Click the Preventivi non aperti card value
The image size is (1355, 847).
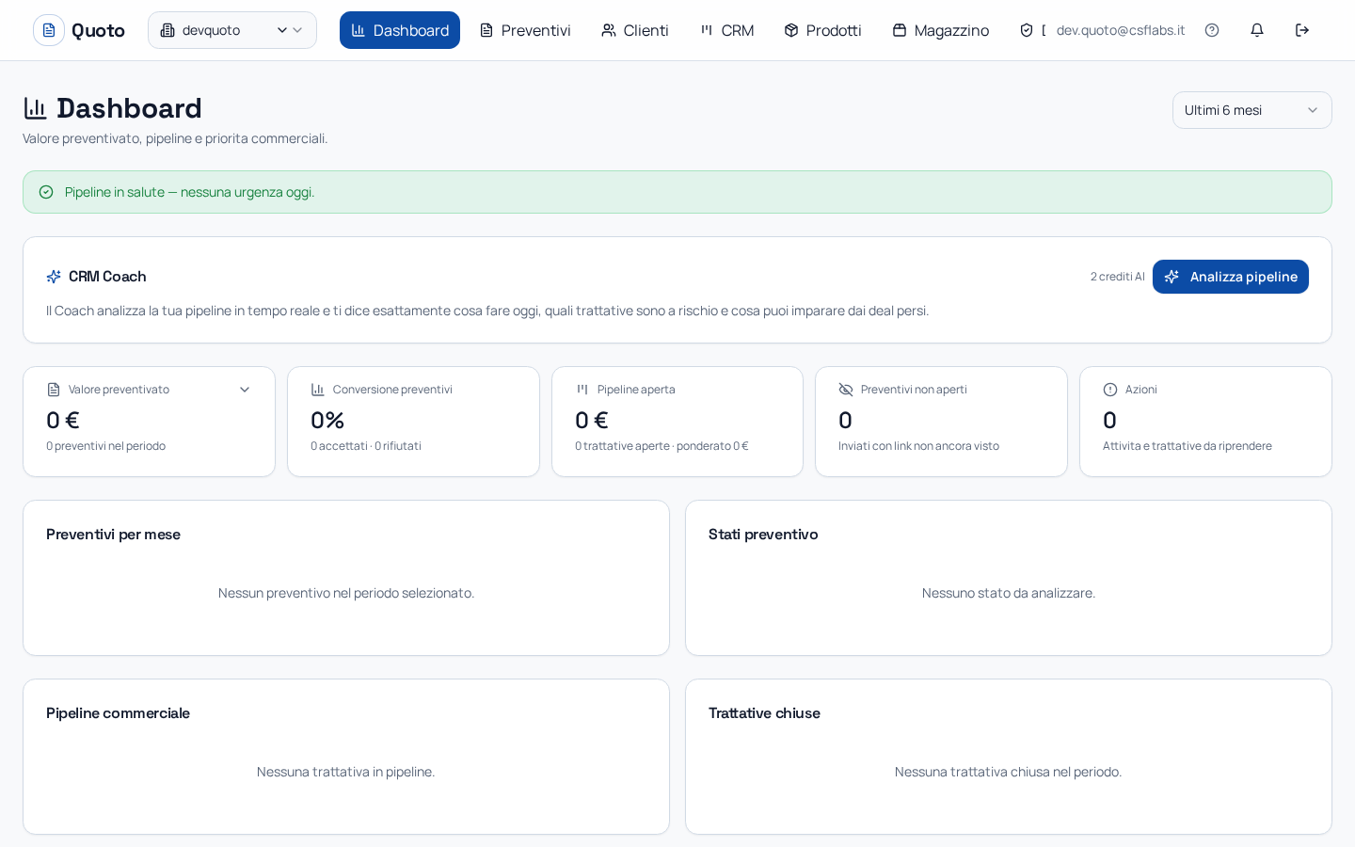point(845,420)
